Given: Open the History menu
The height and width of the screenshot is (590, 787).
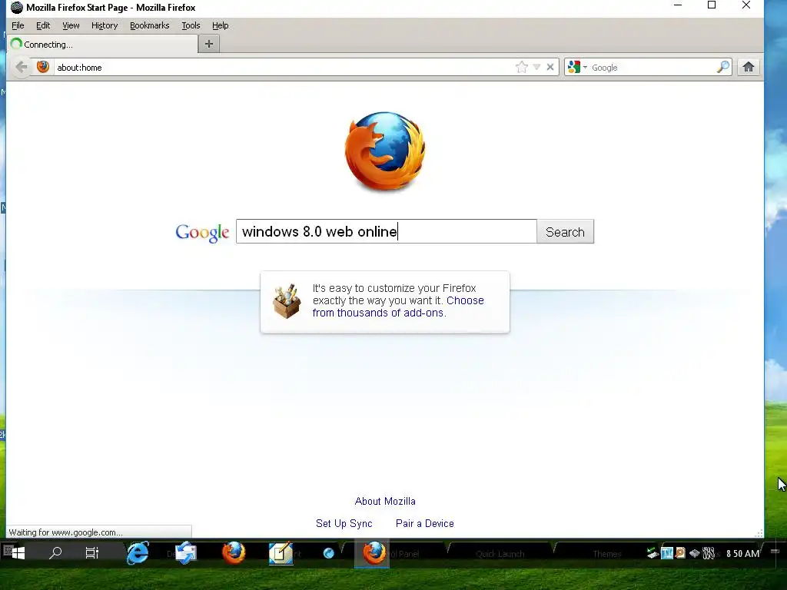Looking at the screenshot, I should tap(105, 25).
